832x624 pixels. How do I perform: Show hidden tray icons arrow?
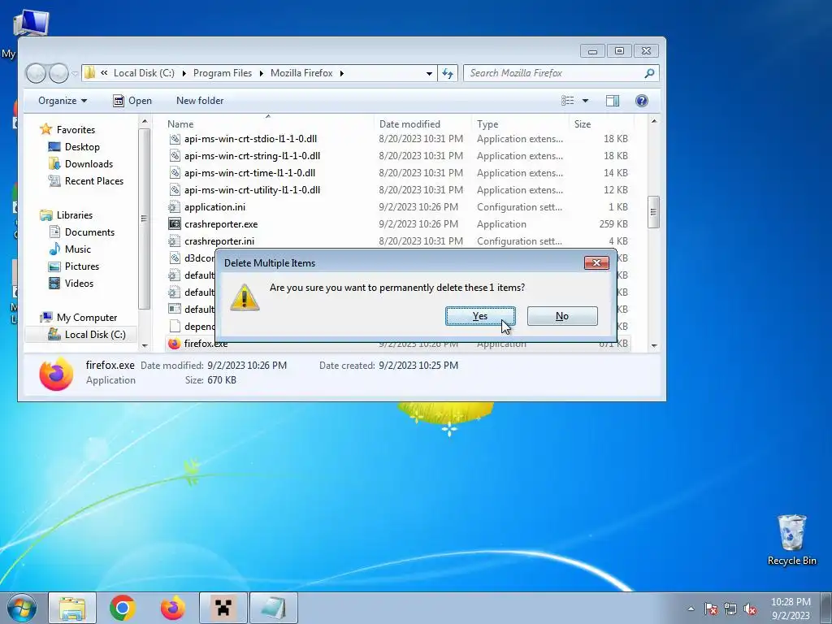[x=691, y=609]
